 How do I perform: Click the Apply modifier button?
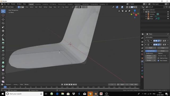tap(151, 48)
